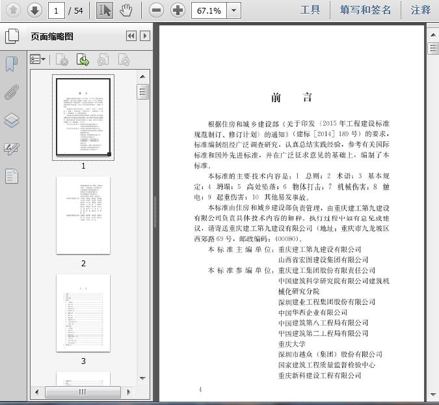Collapse the thumbnails navigation pane
The image size is (439, 405).
(x=131, y=36)
